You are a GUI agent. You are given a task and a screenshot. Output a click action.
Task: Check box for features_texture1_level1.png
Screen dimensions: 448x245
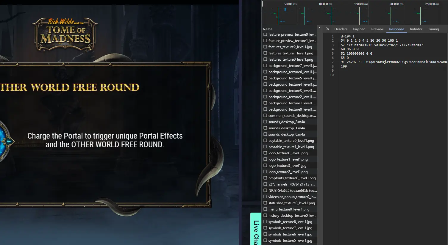point(265,53)
